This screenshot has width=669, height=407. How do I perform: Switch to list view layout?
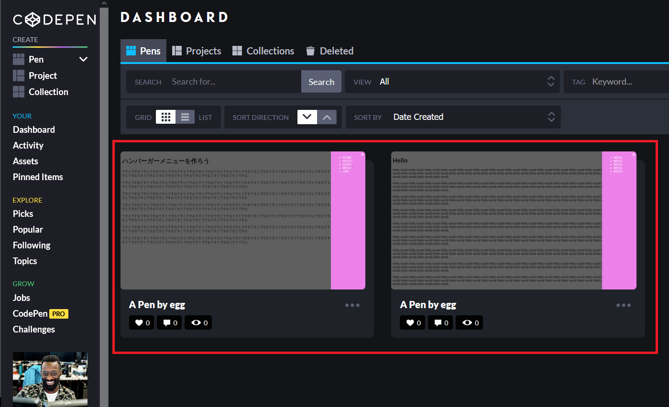pyautogui.click(x=185, y=117)
